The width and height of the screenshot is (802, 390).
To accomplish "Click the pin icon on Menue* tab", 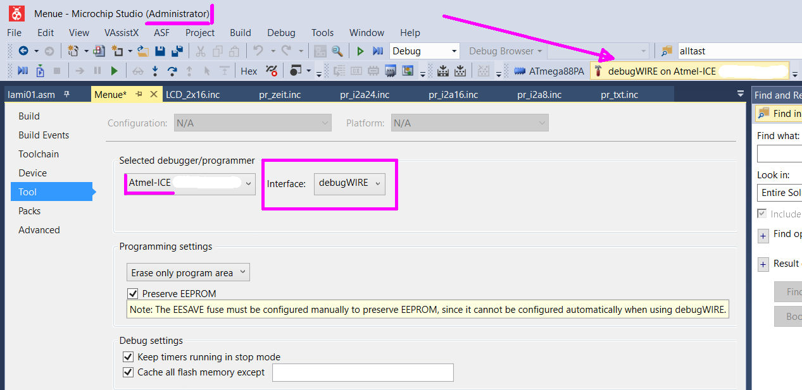I will (x=139, y=94).
